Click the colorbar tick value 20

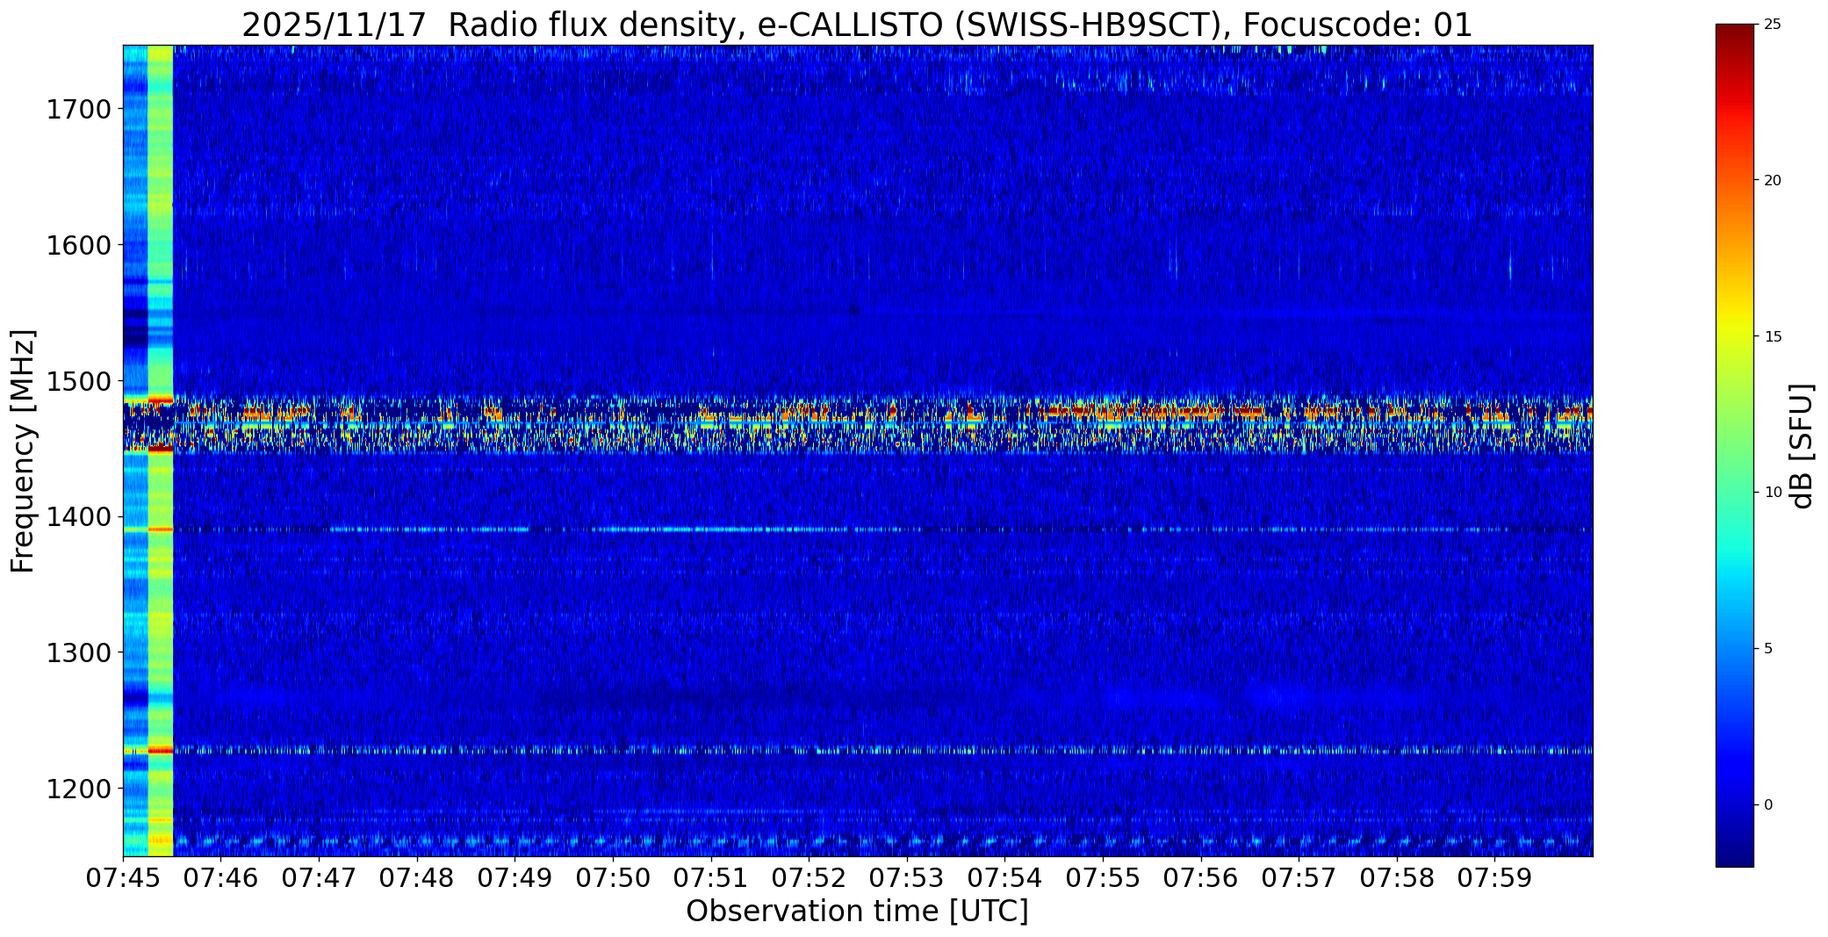pyautogui.click(x=1773, y=181)
